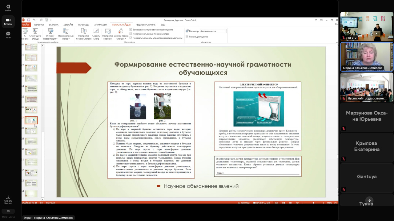Open the Встречи (Meetings) sidebar icon
394x221 pixels.
[8, 21]
